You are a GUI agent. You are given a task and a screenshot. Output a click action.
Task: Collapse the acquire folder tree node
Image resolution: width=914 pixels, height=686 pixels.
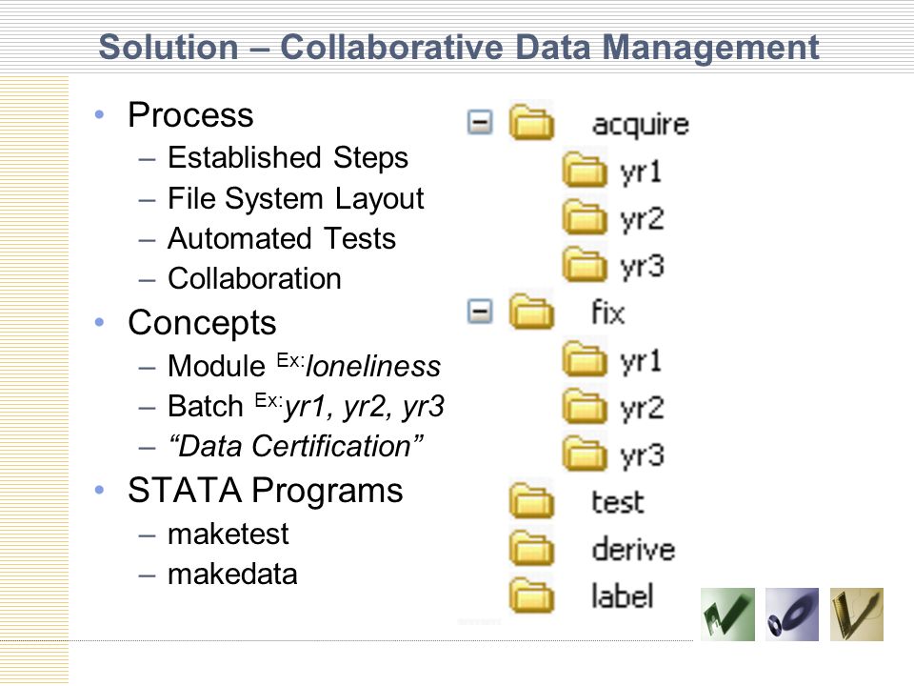[480, 123]
